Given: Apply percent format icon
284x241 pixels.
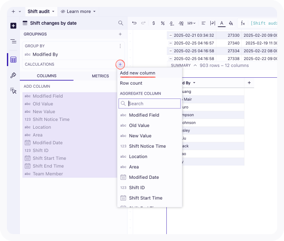Looking at the screenshot, I should [x=162, y=23].
